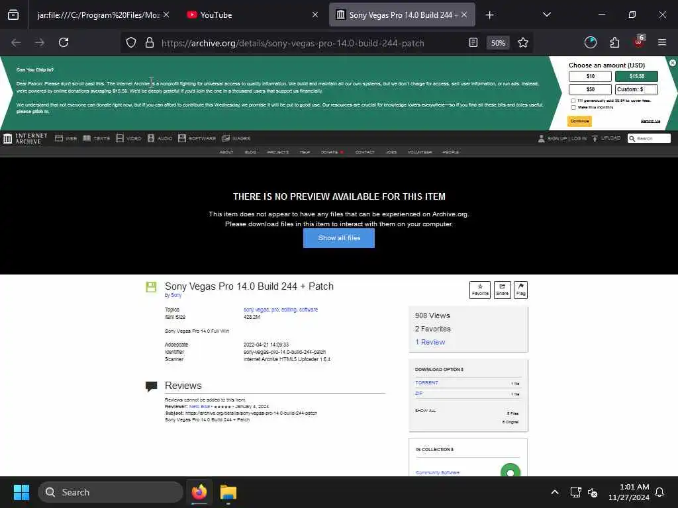Download via the TORRENT option
This screenshot has height=508, width=678.
[427, 383]
